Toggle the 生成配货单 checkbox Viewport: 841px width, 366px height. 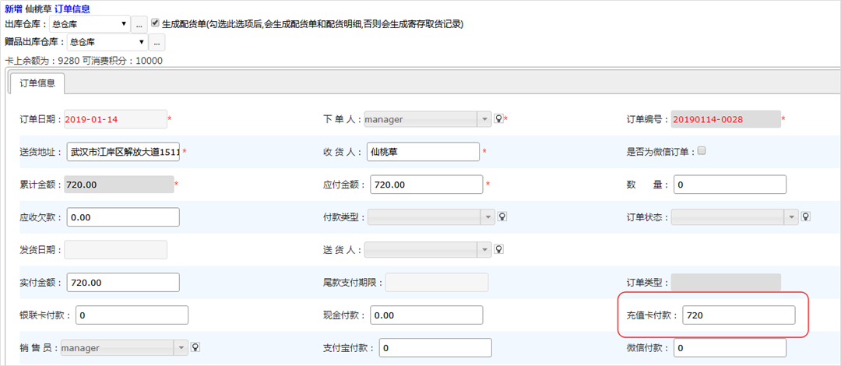pos(156,23)
